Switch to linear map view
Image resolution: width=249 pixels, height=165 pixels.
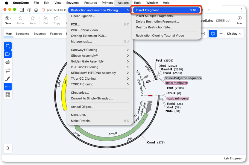pyautogui.click(x=221, y=34)
